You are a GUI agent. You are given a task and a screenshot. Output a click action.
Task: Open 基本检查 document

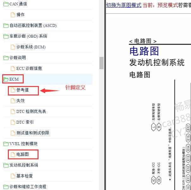coord(25,176)
